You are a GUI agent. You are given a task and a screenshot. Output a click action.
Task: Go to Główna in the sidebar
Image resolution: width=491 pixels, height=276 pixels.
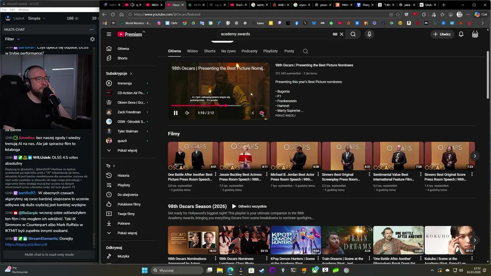tap(123, 49)
